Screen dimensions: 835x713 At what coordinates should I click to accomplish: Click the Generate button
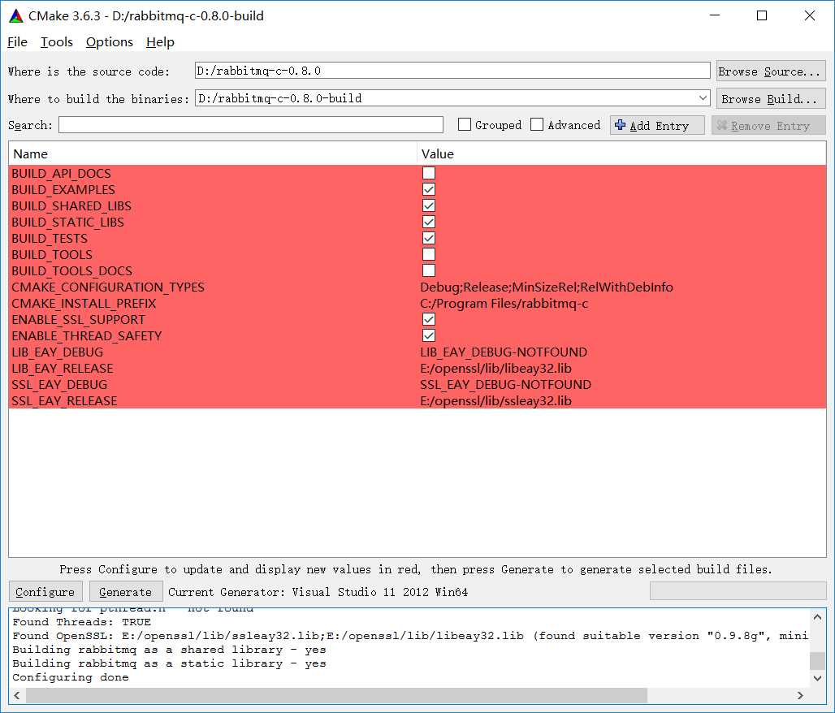pyautogui.click(x=126, y=591)
